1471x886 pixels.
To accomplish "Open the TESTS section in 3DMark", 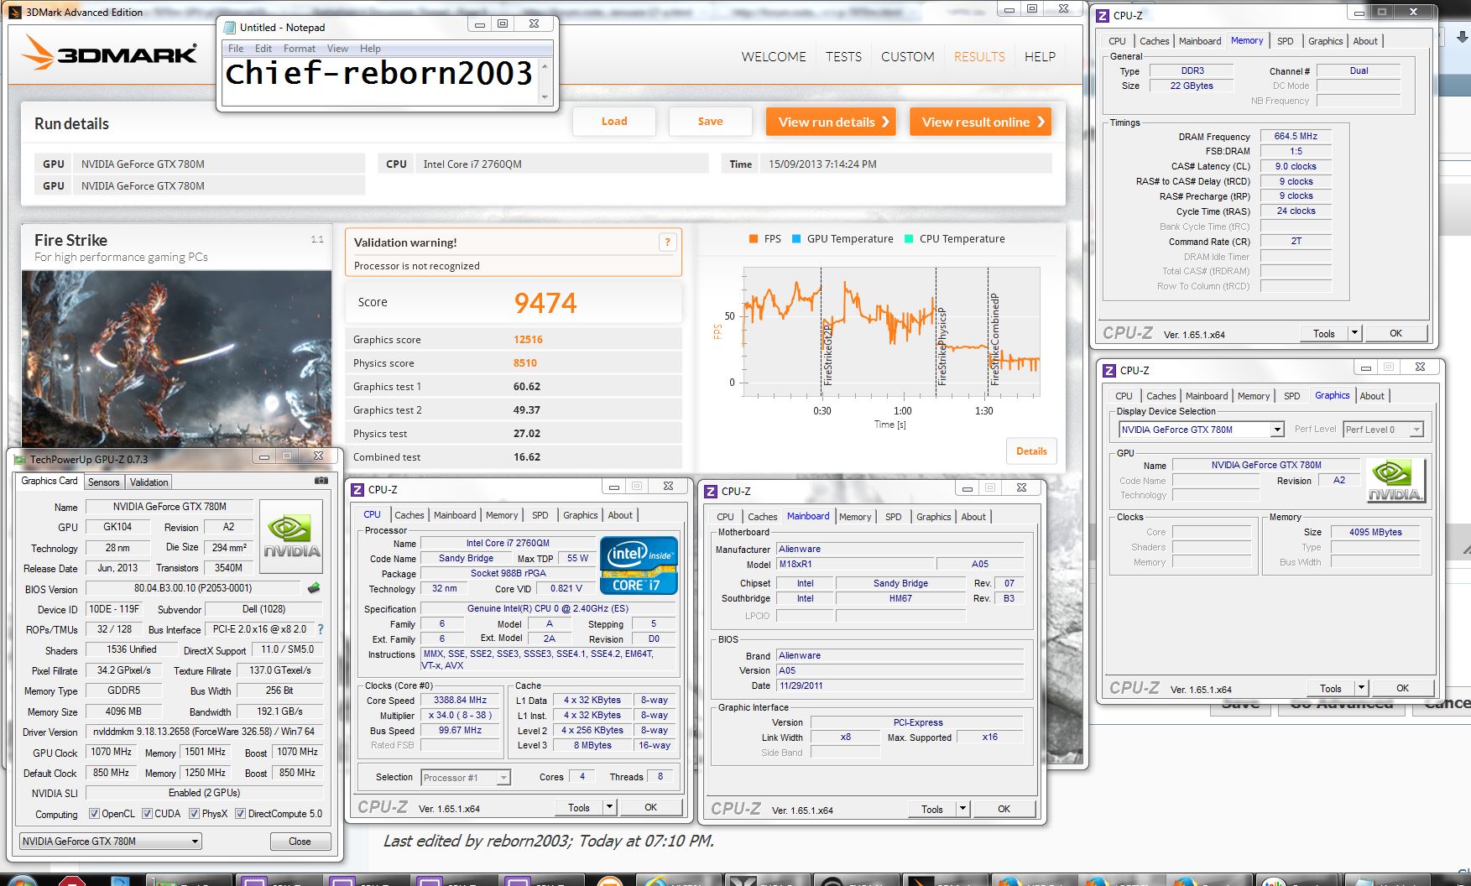I will coord(843,56).
